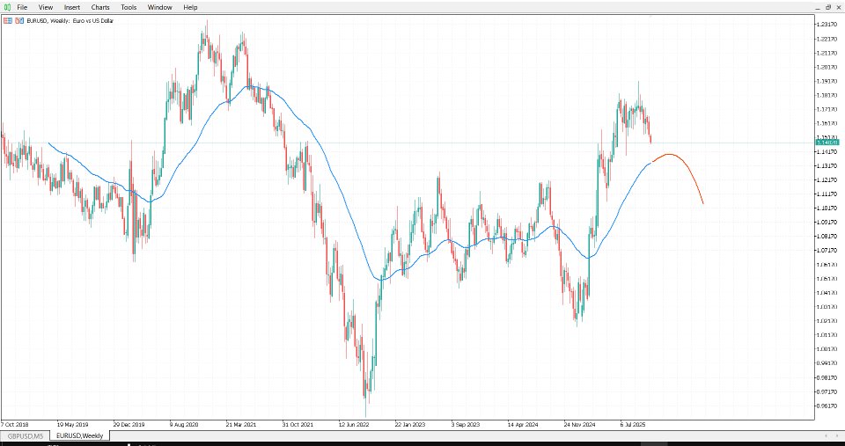Viewport: 845px width, 446px height.
Task: Click the 3 Sep 2023 date label
Action: 467,424
